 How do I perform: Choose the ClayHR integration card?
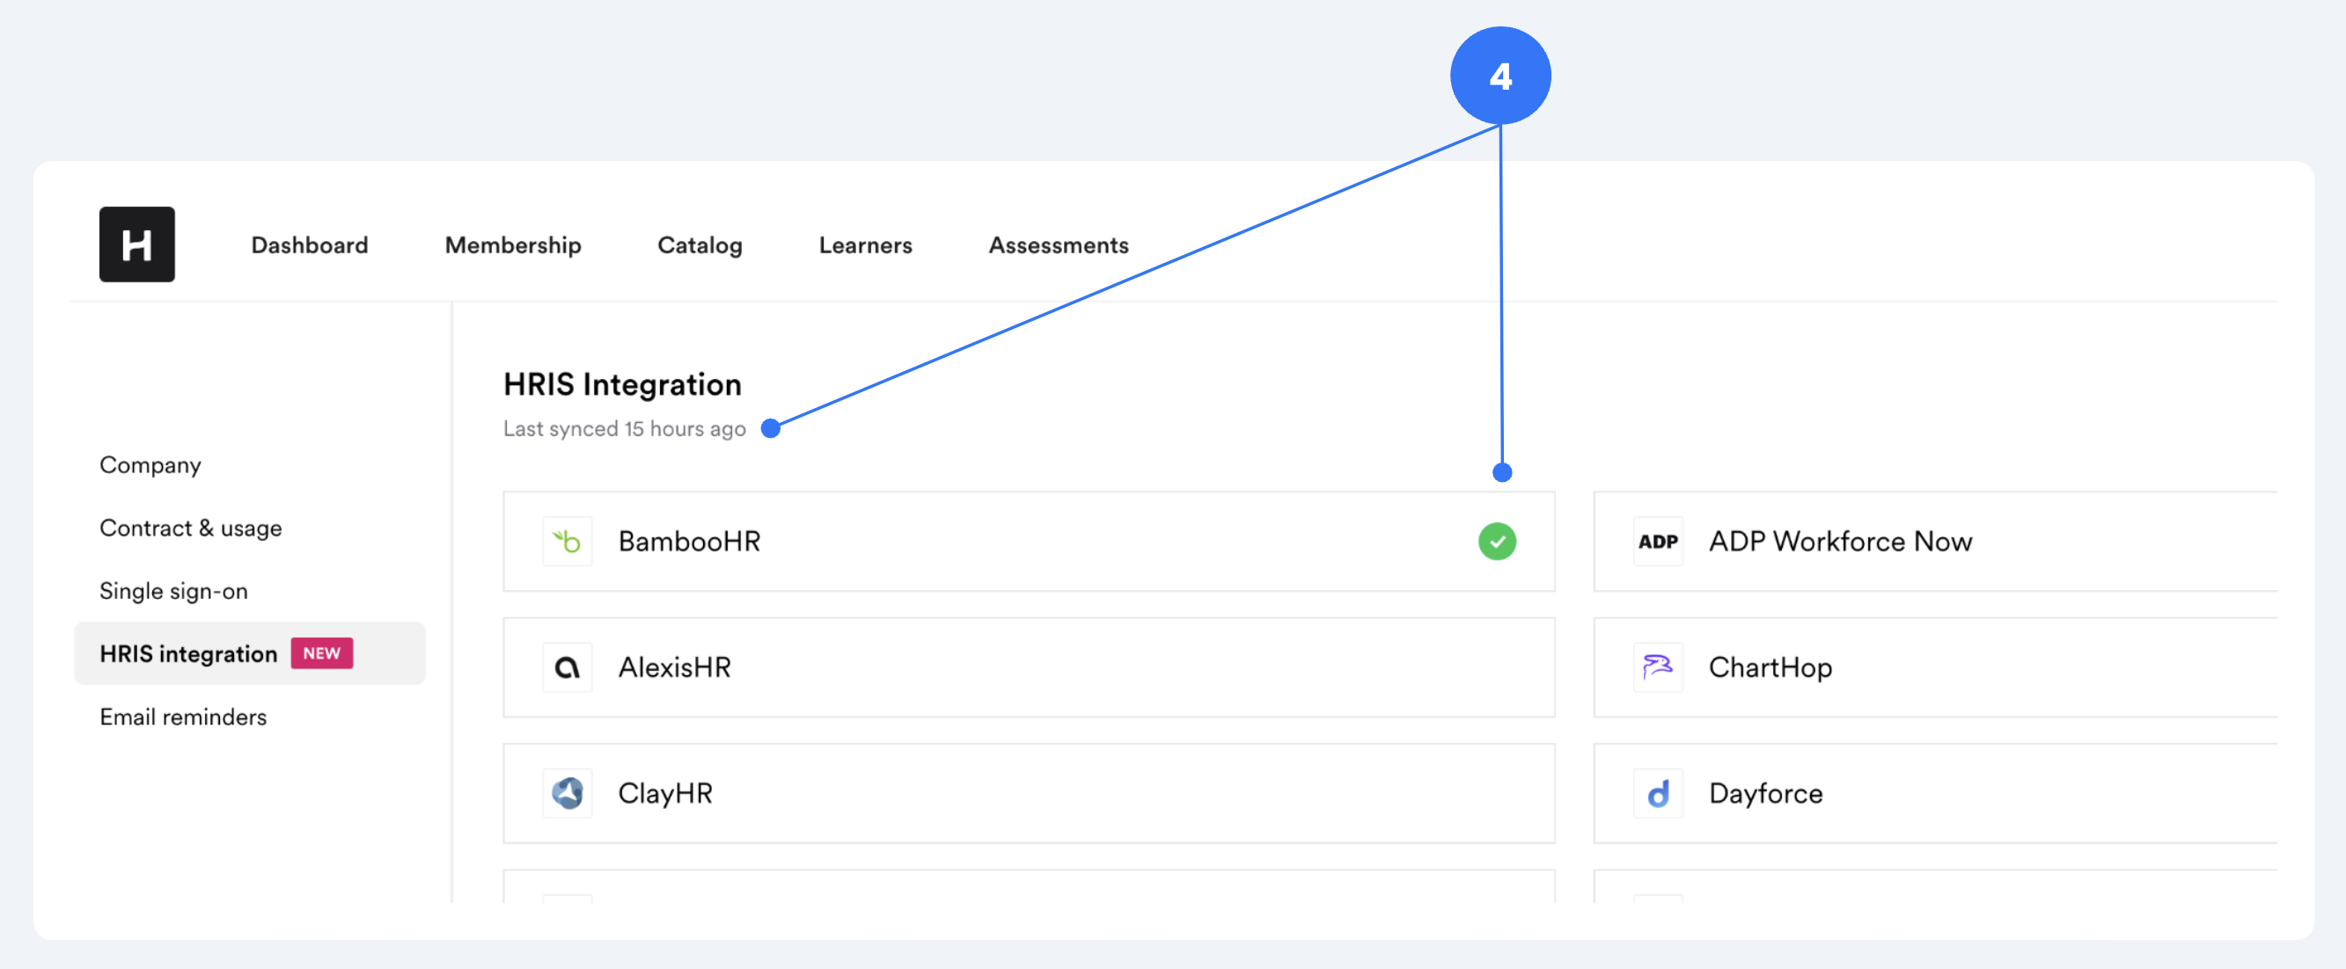[1028, 793]
